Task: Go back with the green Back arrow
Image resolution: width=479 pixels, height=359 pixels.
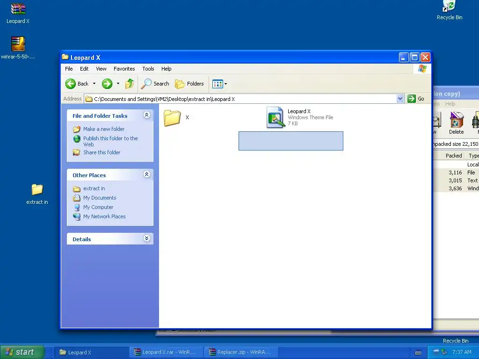Action: pyautogui.click(x=77, y=84)
